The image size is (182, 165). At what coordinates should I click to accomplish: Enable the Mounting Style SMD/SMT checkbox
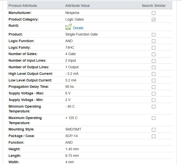point(153,130)
